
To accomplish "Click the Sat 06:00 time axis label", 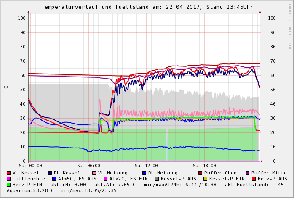I will (x=88, y=166).
